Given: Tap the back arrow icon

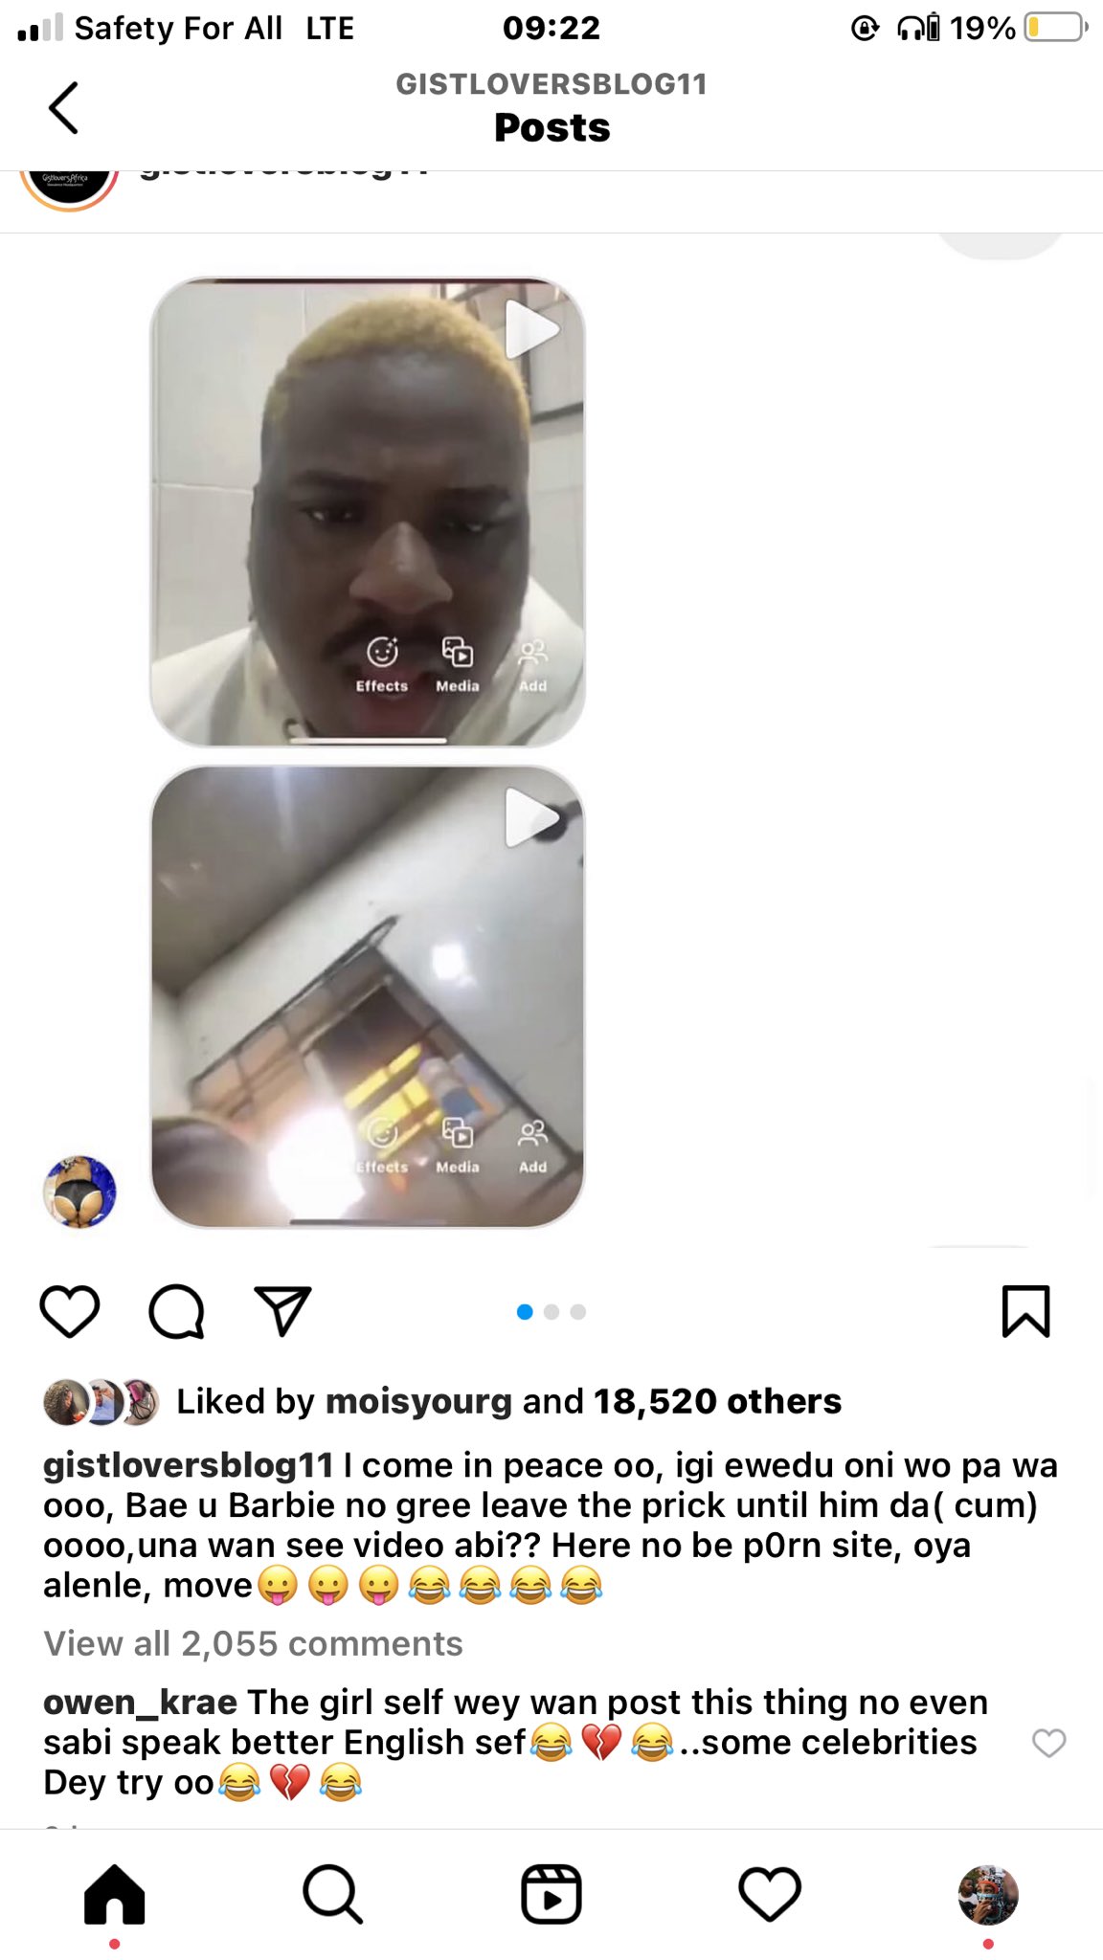Looking at the screenshot, I should tap(63, 107).
